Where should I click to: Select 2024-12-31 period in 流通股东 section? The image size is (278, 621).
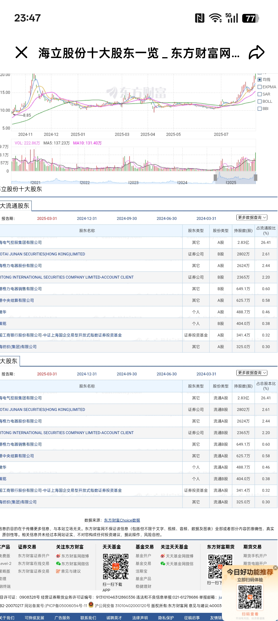[x=87, y=218]
